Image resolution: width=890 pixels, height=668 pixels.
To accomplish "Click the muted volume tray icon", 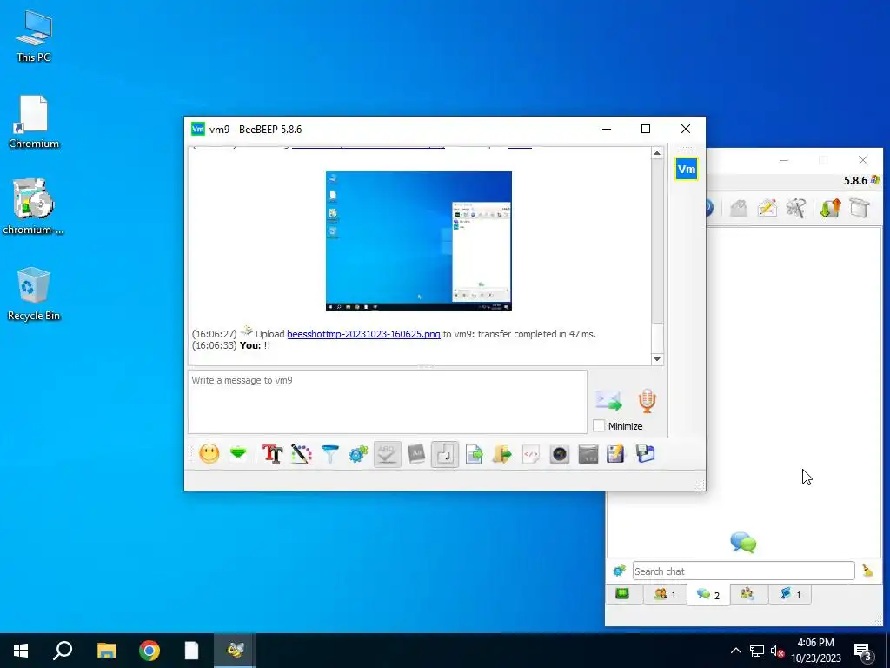I will [778, 651].
